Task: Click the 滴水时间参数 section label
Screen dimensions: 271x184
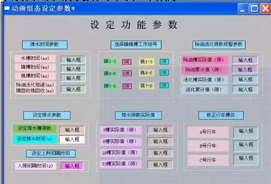Action: [x=45, y=45]
